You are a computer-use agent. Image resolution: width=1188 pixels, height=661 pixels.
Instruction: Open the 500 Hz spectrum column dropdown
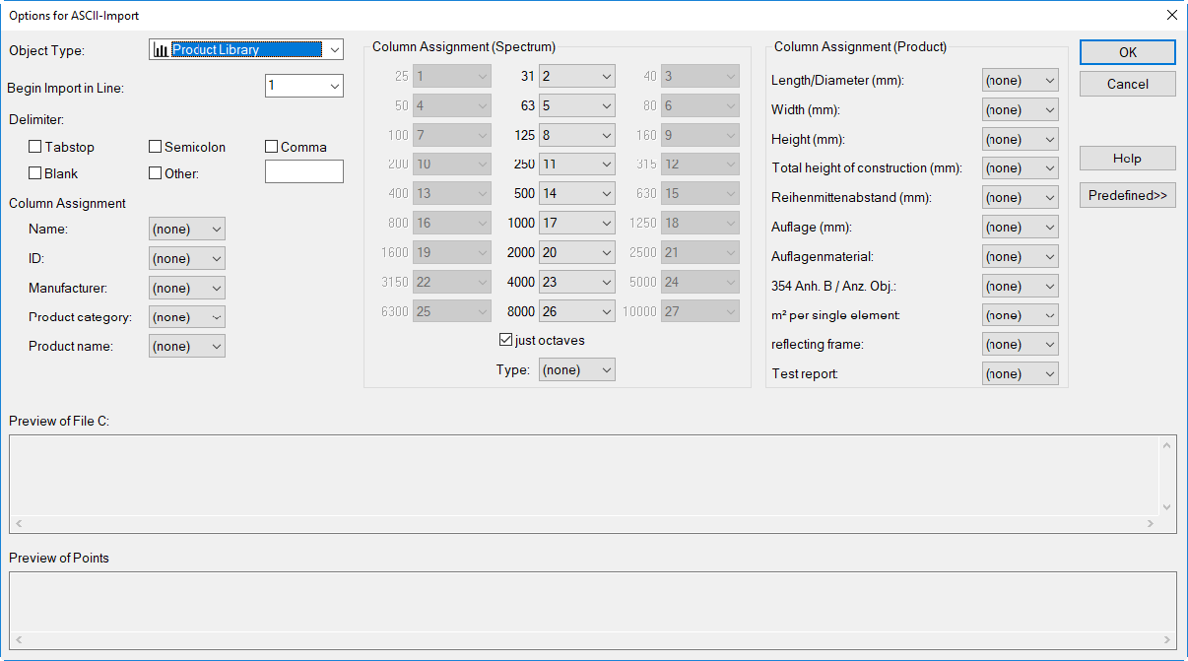(x=577, y=194)
